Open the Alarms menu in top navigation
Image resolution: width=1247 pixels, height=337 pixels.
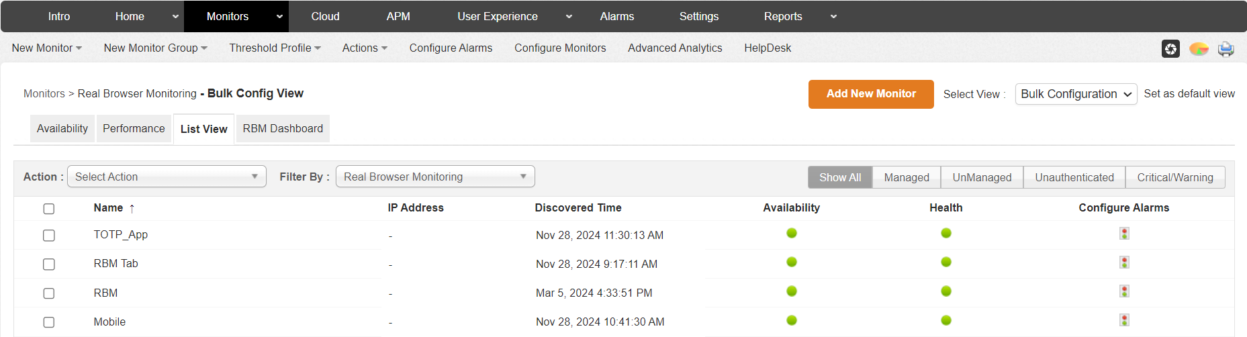(x=616, y=16)
